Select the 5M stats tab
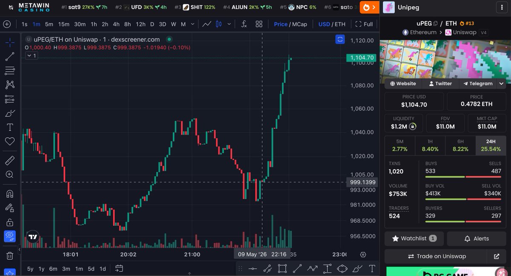Screen dimensions: 511x276 (400, 145)
